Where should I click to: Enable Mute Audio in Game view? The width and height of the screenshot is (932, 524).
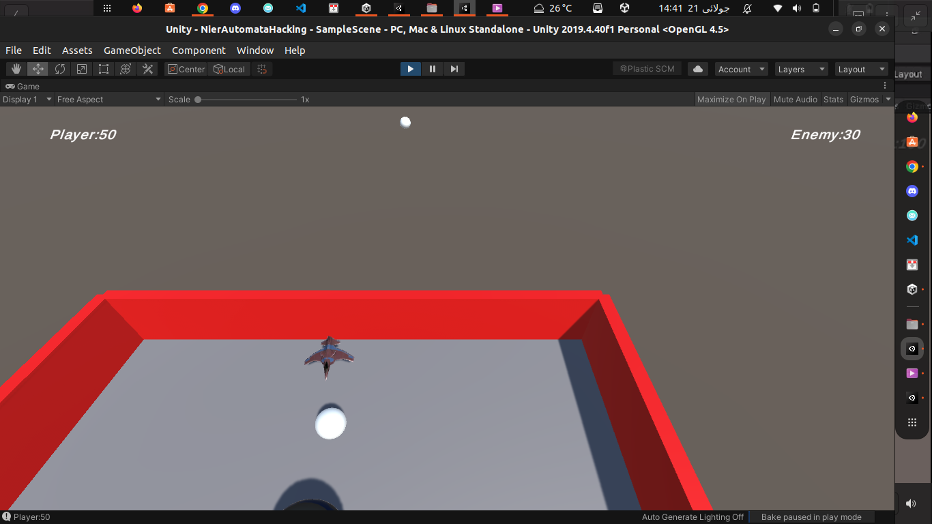coord(795,99)
